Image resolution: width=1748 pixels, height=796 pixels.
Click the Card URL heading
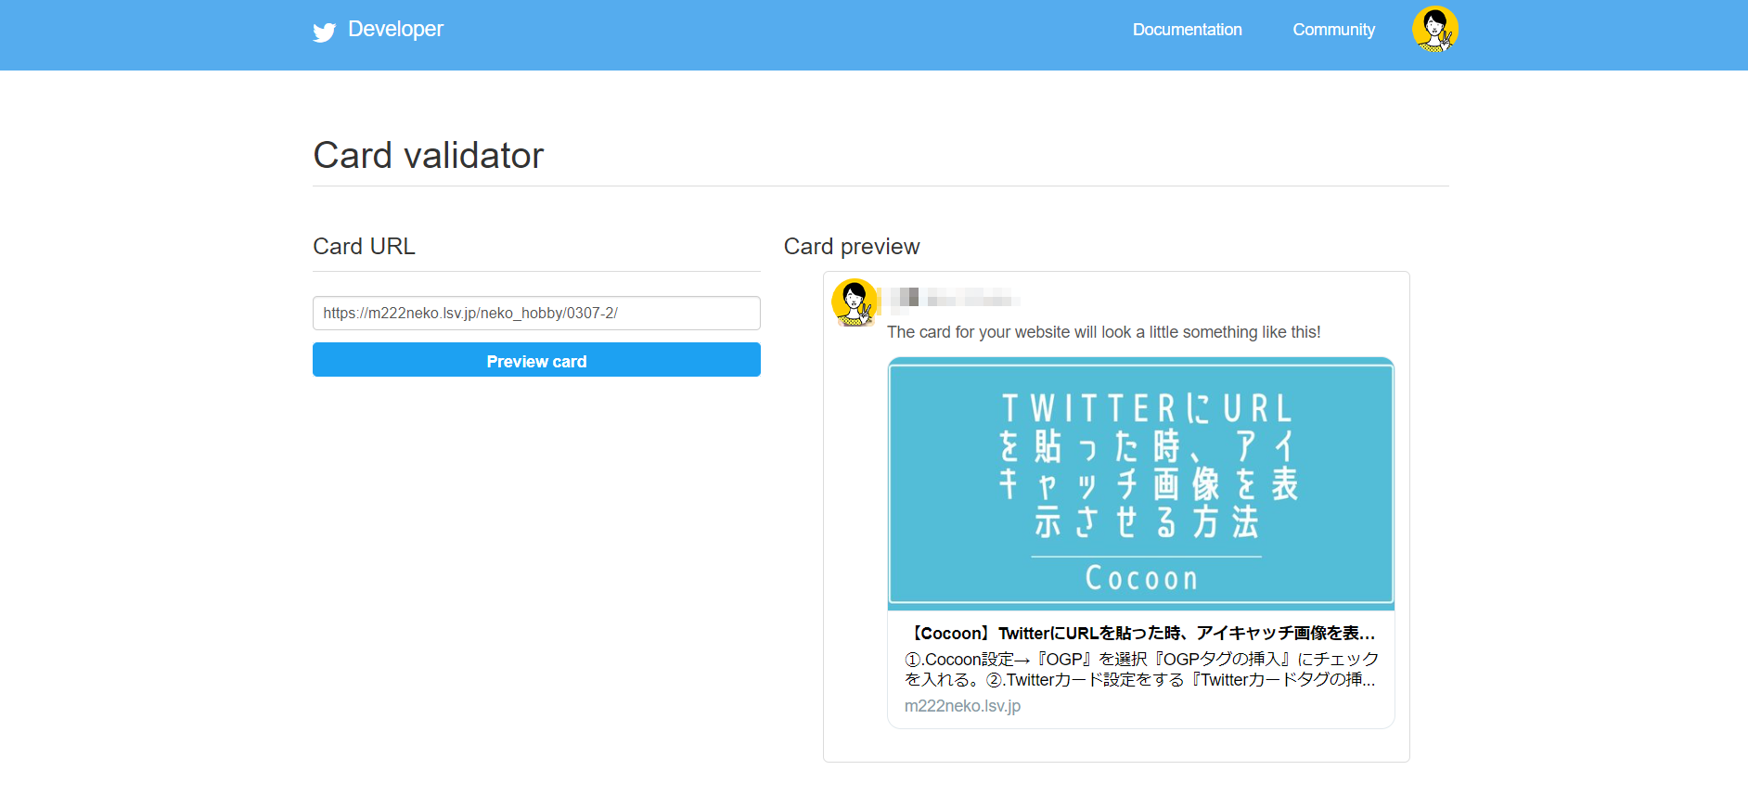(x=364, y=246)
